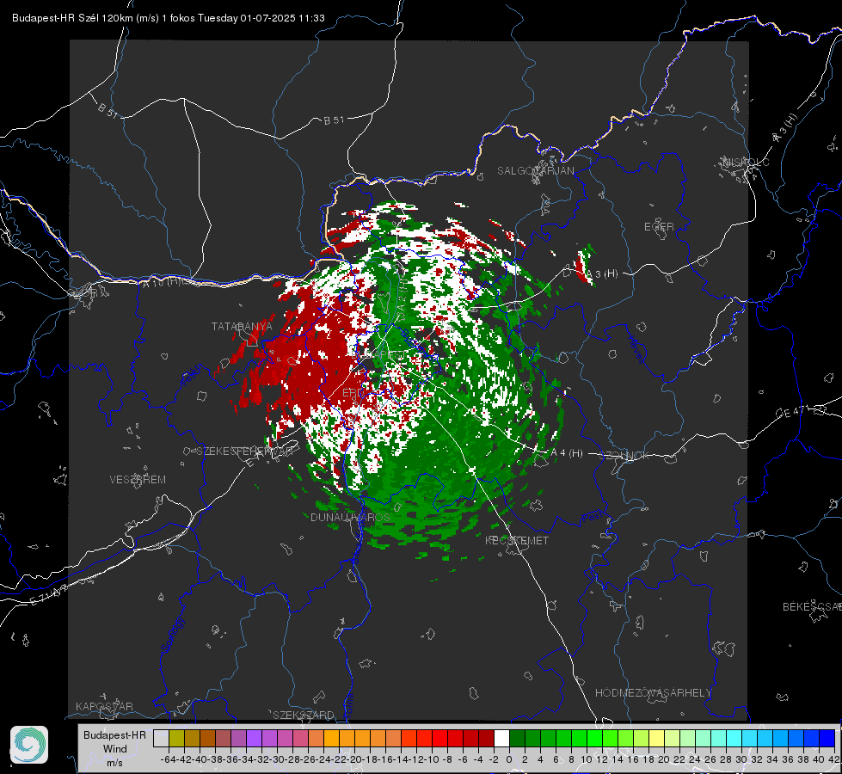
Task: Click the Somogy county label
Action: (x=172, y=635)
